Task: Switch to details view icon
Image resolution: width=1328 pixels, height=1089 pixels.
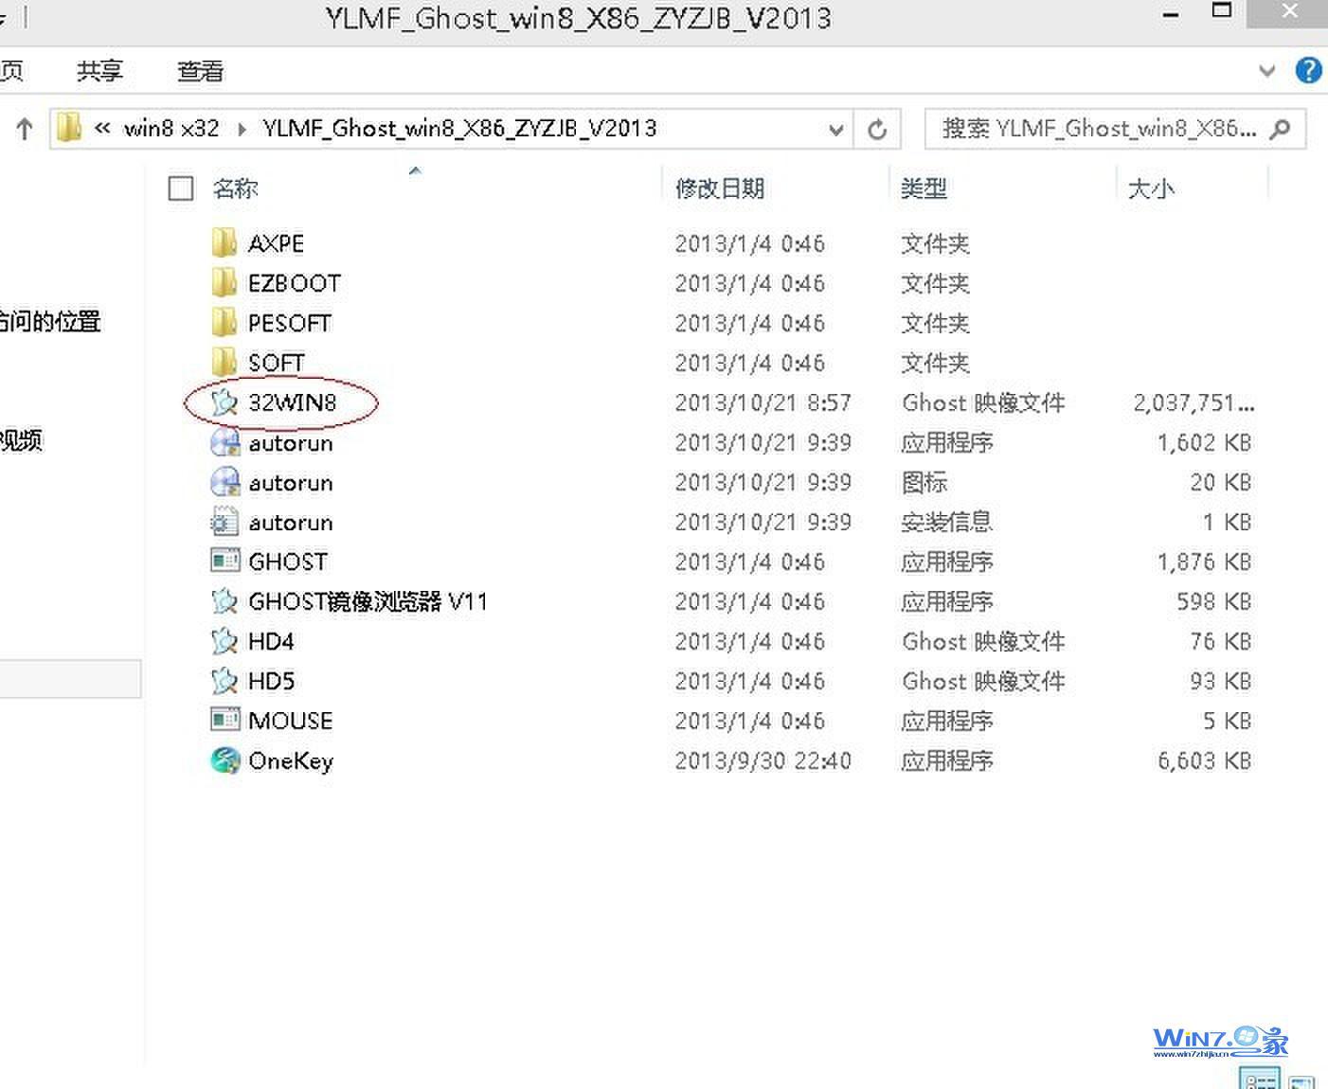Action: pos(1259,1079)
